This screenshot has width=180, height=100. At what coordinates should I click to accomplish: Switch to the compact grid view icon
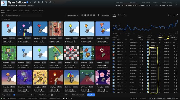(x=82, y=15)
